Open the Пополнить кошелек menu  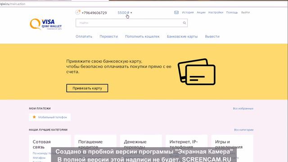(142, 36)
